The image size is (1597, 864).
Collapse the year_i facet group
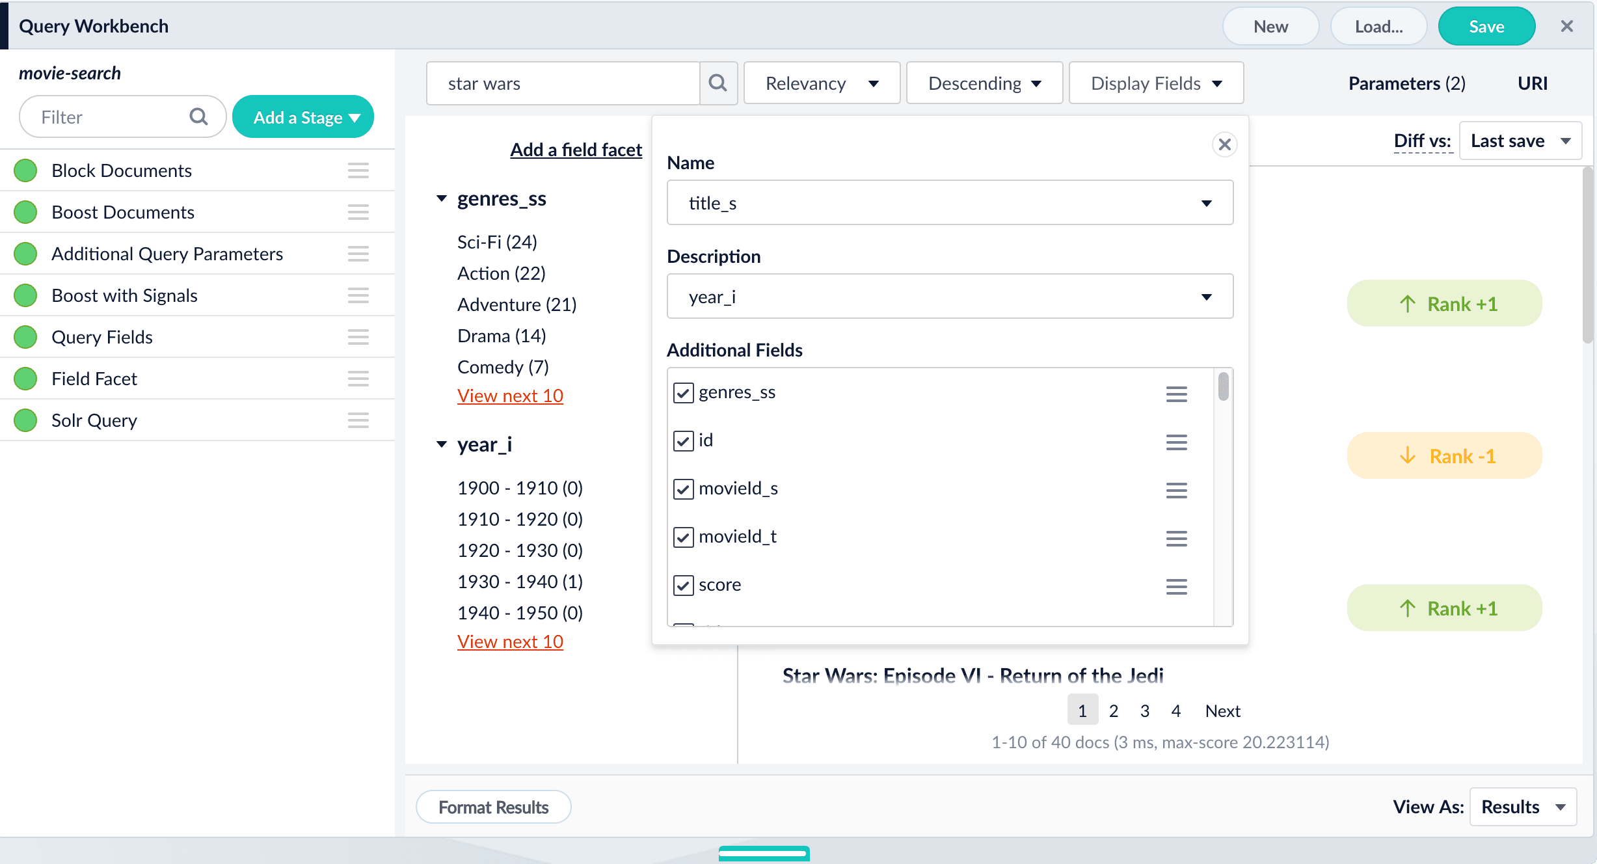(442, 444)
